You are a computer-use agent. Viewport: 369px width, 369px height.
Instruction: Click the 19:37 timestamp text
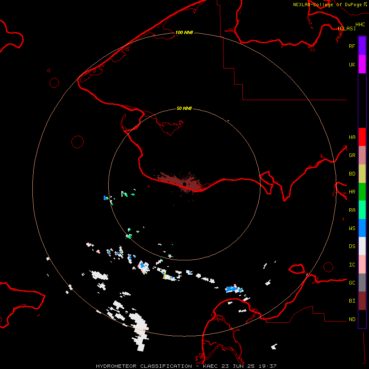tap(268, 366)
